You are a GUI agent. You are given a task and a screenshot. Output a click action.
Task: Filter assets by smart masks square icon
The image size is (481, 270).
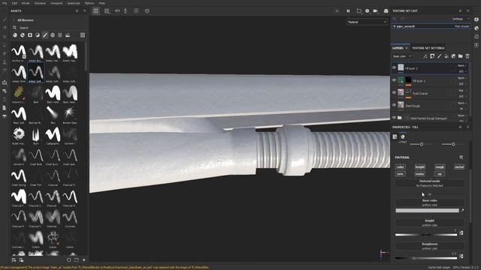[30, 35]
